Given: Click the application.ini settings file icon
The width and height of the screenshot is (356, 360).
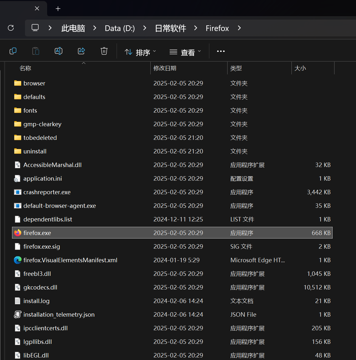Looking at the screenshot, I should coord(17,178).
